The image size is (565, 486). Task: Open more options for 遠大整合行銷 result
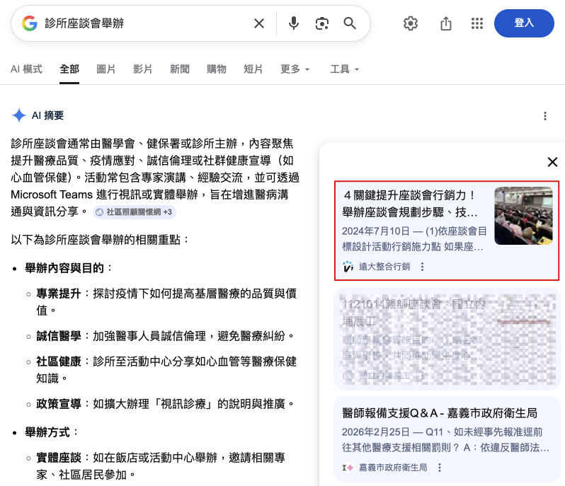pos(423,267)
